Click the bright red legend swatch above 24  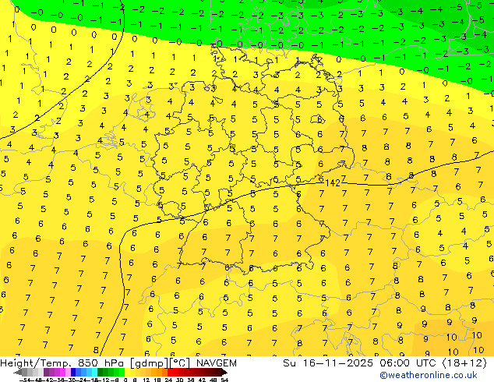pos(170,372)
